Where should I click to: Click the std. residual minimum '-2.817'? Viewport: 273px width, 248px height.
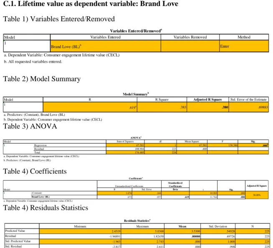[x=116, y=247]
